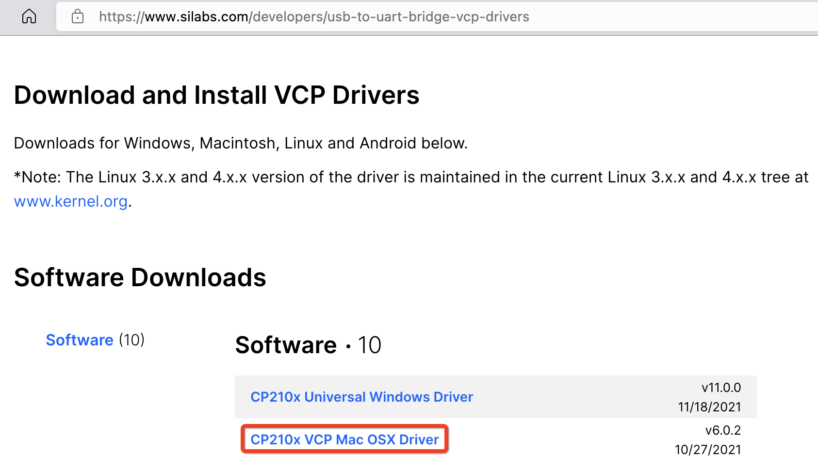Click the date 10/27/2021 next to Mac driver

coord(708,449)
